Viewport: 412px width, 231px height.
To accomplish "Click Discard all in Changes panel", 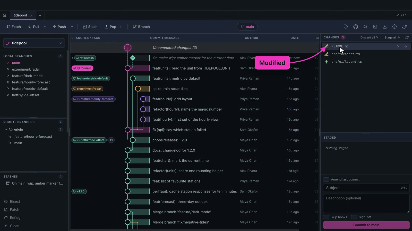I will pyautogui.click(x=369, y=37).
